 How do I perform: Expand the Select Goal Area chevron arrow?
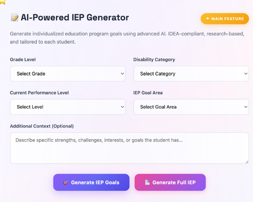click(x=245, y=107)
